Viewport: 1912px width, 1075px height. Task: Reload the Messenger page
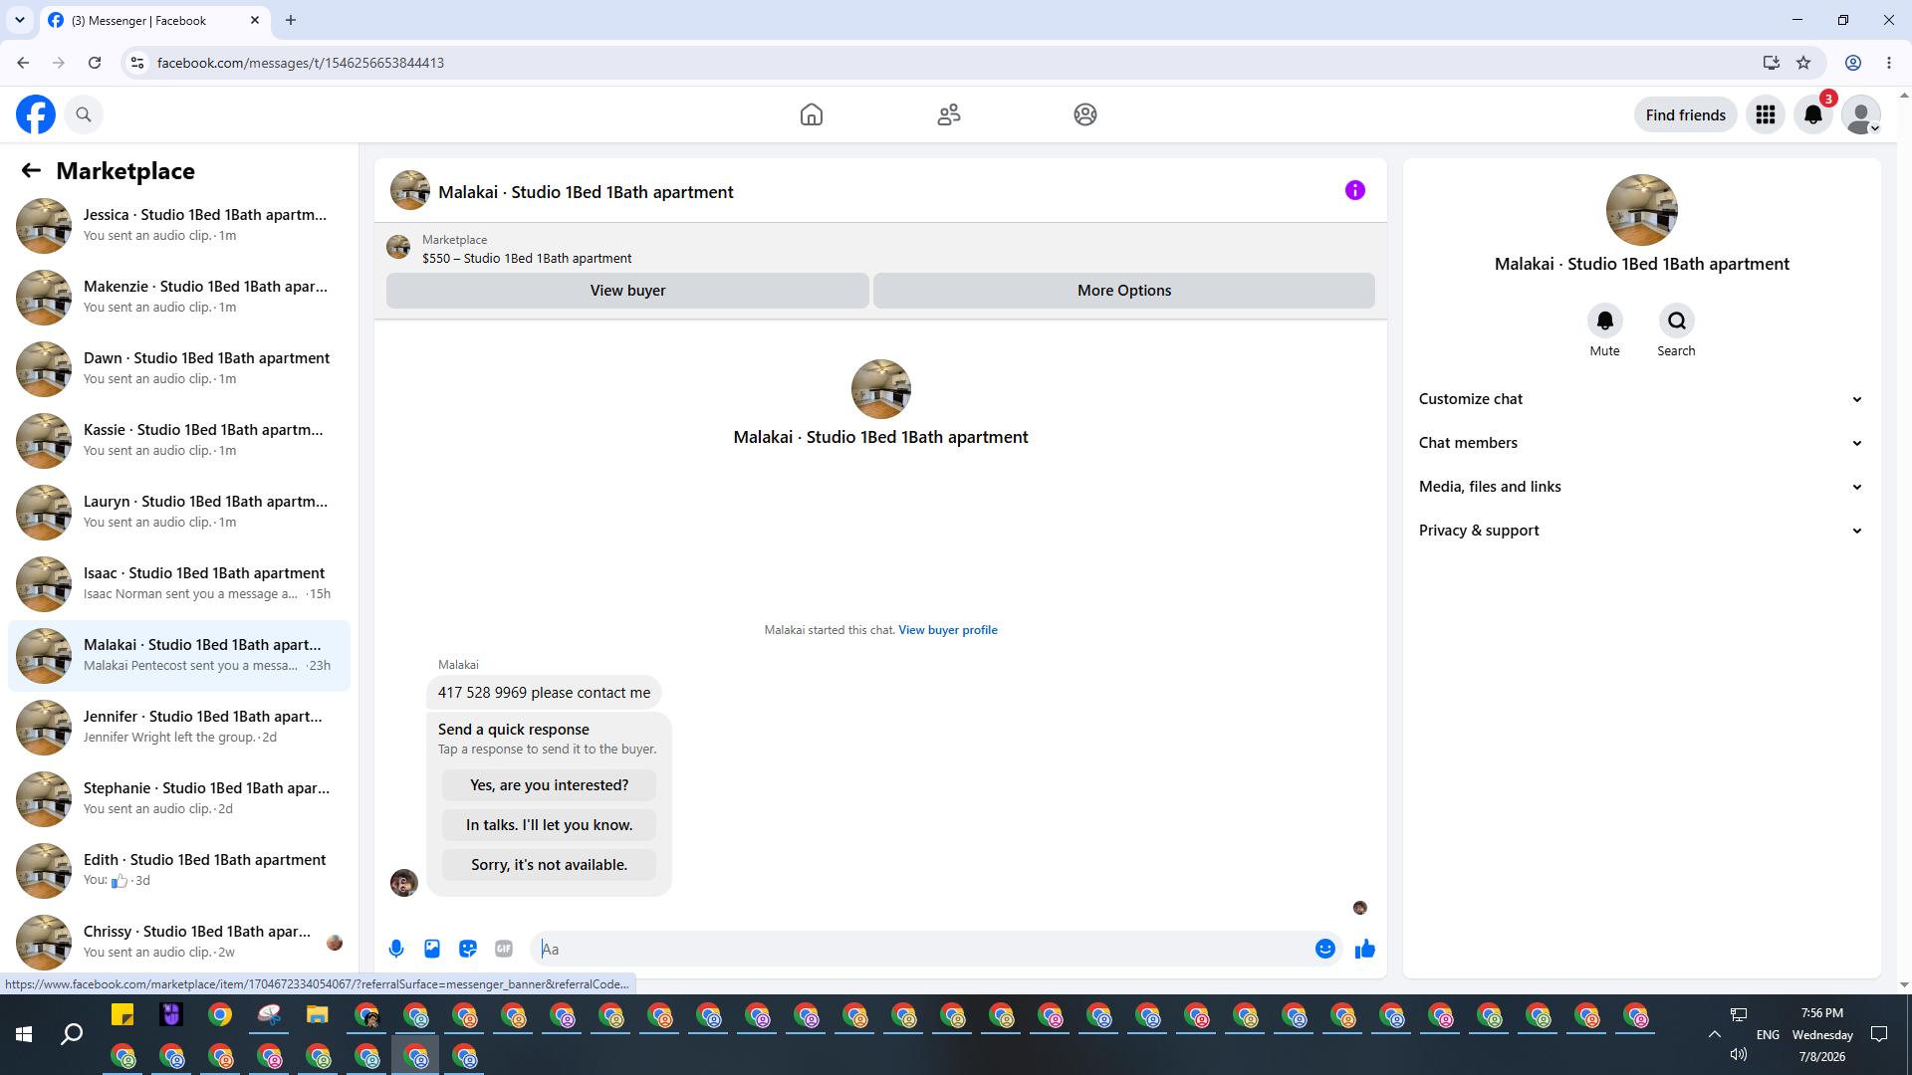[x=95, y=63]
